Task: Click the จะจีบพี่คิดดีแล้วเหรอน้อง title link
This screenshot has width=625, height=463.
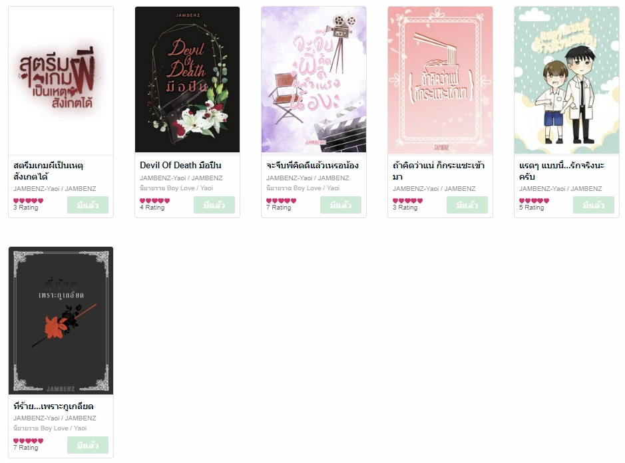Action: (x=313, y=166)
